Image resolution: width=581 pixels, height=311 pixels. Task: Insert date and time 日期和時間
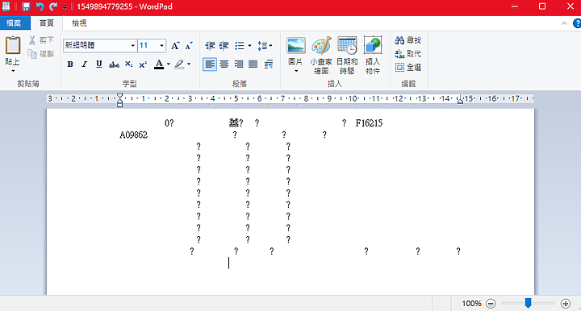click(347, 56)
